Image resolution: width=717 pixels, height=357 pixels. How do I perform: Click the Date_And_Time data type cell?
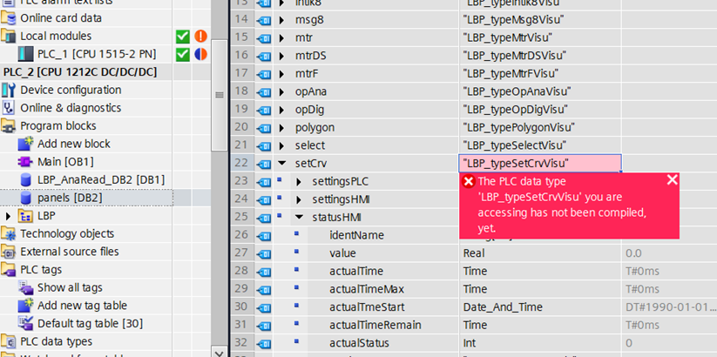click(x=540, y=307)
